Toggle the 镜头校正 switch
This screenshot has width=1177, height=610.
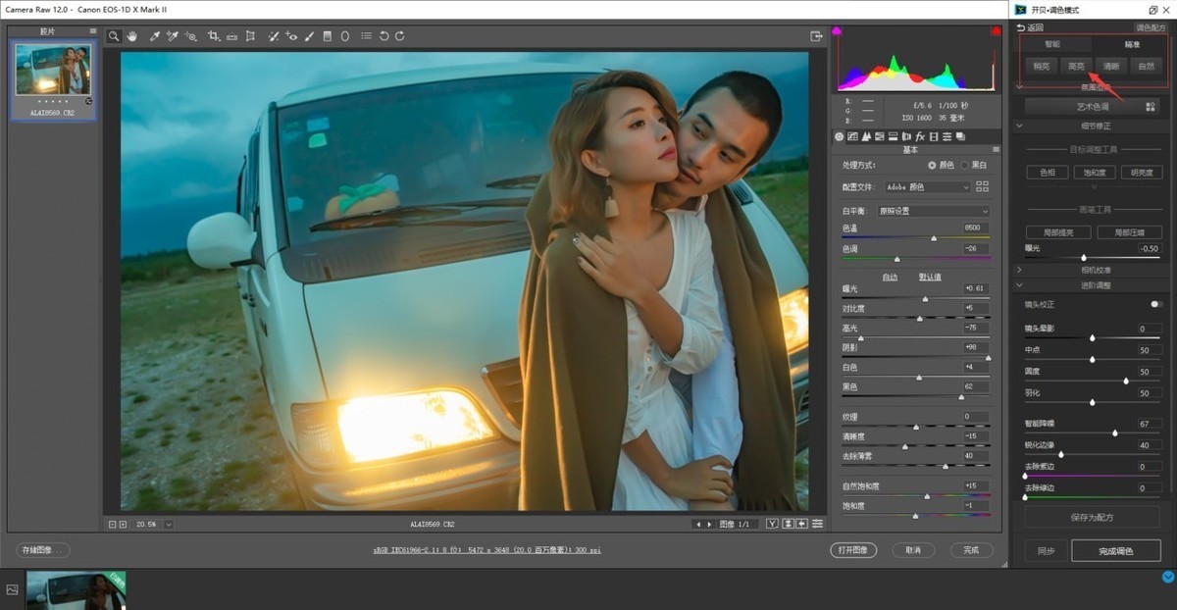click(x=1157, y=304)
